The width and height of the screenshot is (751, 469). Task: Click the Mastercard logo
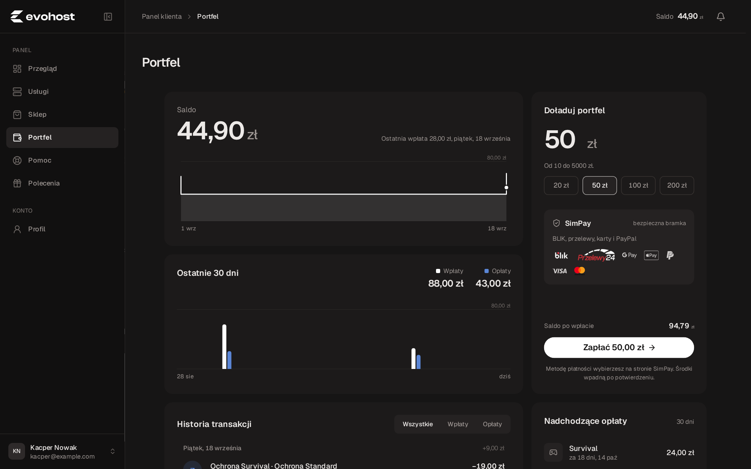click(x=580, y=270)
